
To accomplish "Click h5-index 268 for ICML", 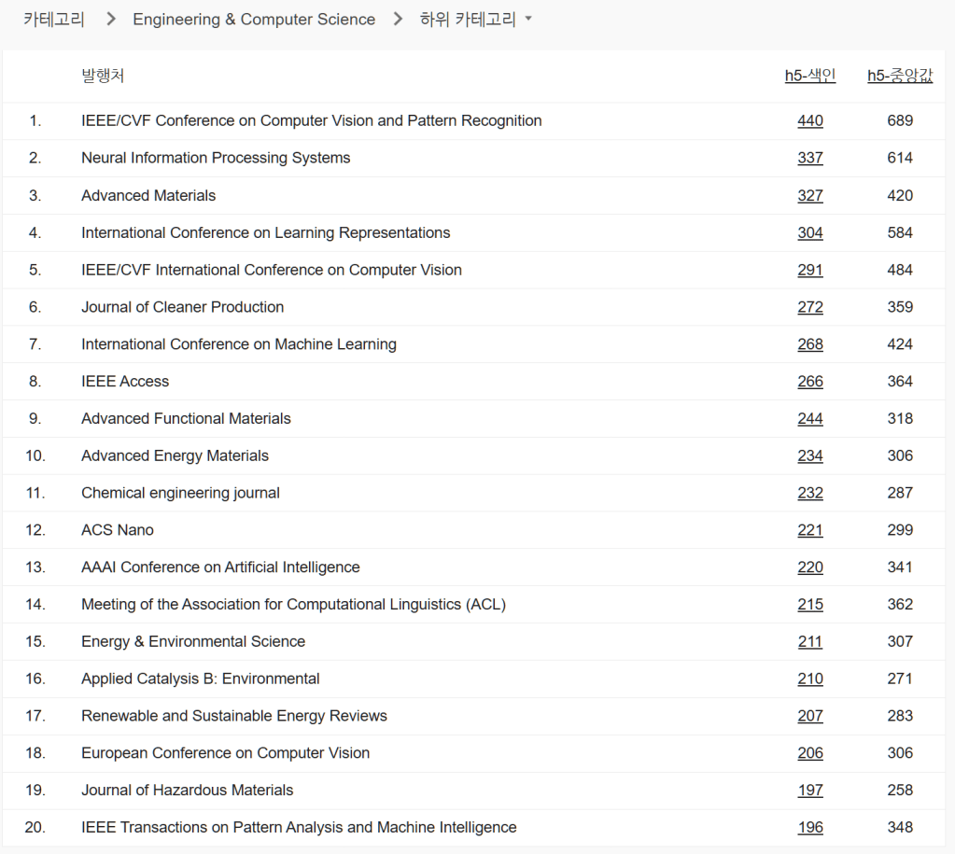I will (x=809, y=344).
